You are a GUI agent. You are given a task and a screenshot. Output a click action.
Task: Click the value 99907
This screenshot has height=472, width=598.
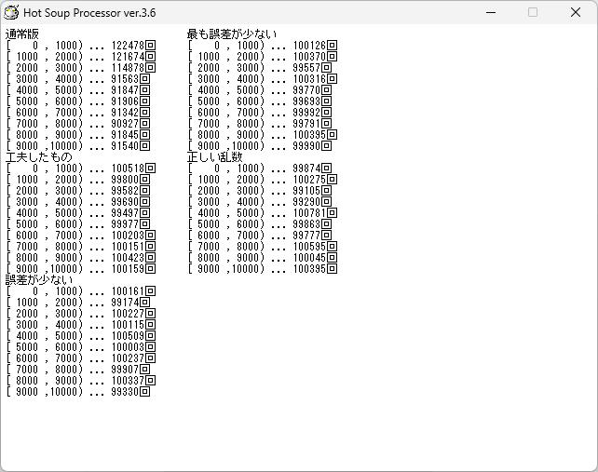125,370
